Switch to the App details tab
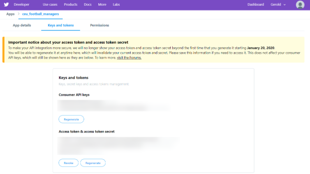The image size is (310, 174). pyautogui.click(x=22, y=25)
